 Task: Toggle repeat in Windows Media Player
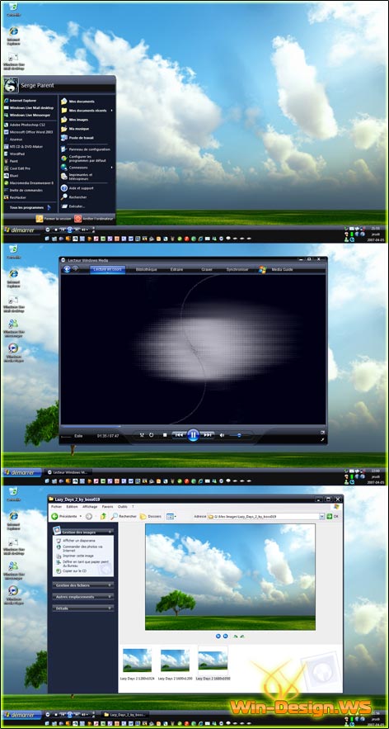tap(152, 435)
